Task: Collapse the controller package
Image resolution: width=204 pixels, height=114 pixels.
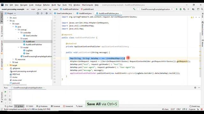Action: coord(18,33)
